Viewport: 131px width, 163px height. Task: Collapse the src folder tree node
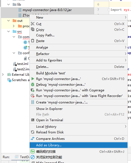pyautogui.click(x=9, y=32)
